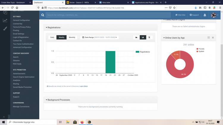Select the Daily interval option

coord(52,37)
